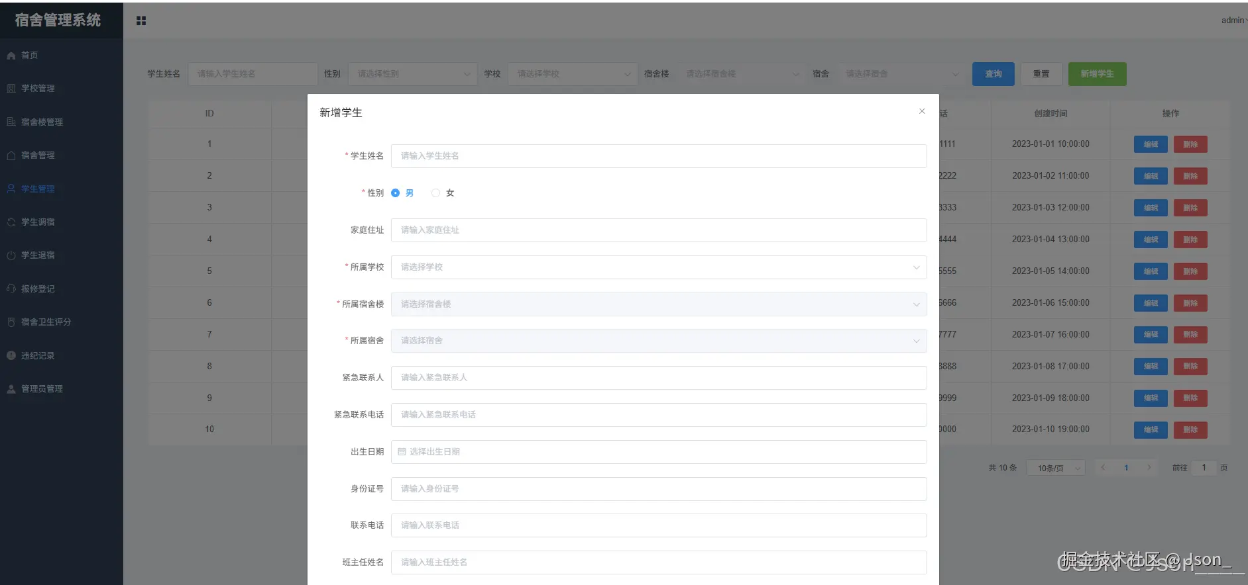
Task: Open 学生调宿 menu item
Action: point(62,222)
